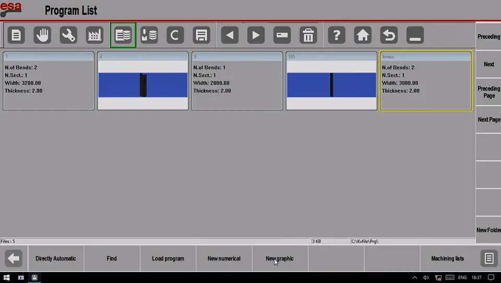Open Task View in the taskbar

pyautogui.click(x=21, y=277)
